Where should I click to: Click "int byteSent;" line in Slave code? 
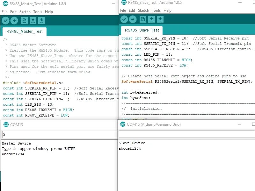click(136, 98)
